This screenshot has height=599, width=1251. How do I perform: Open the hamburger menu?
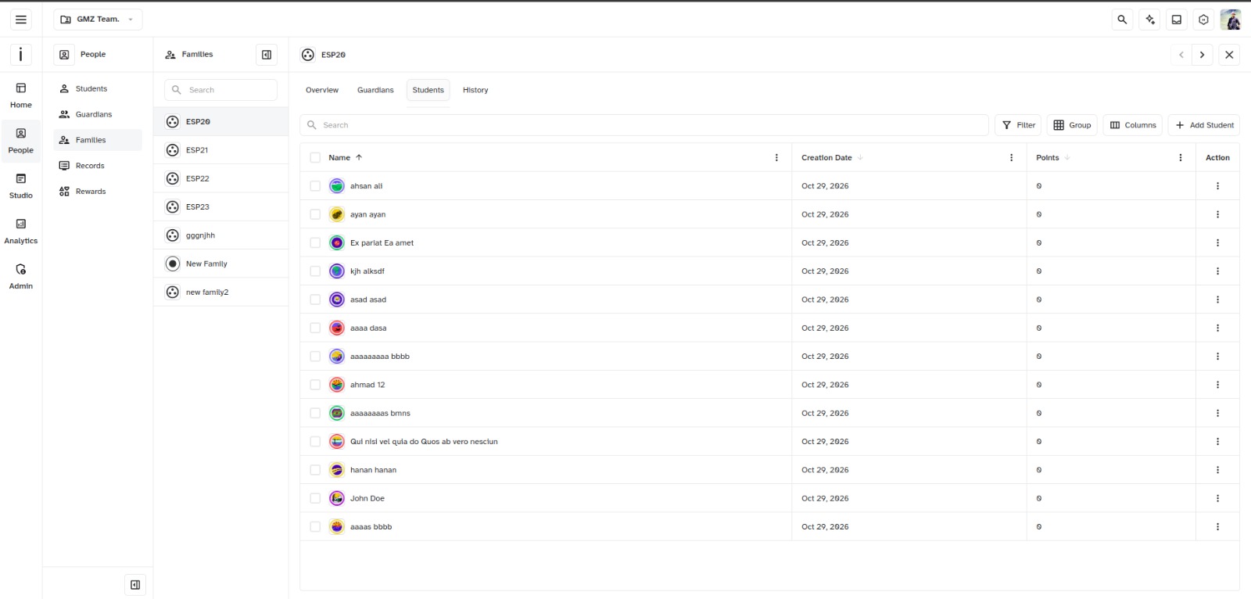coord(21,20)
